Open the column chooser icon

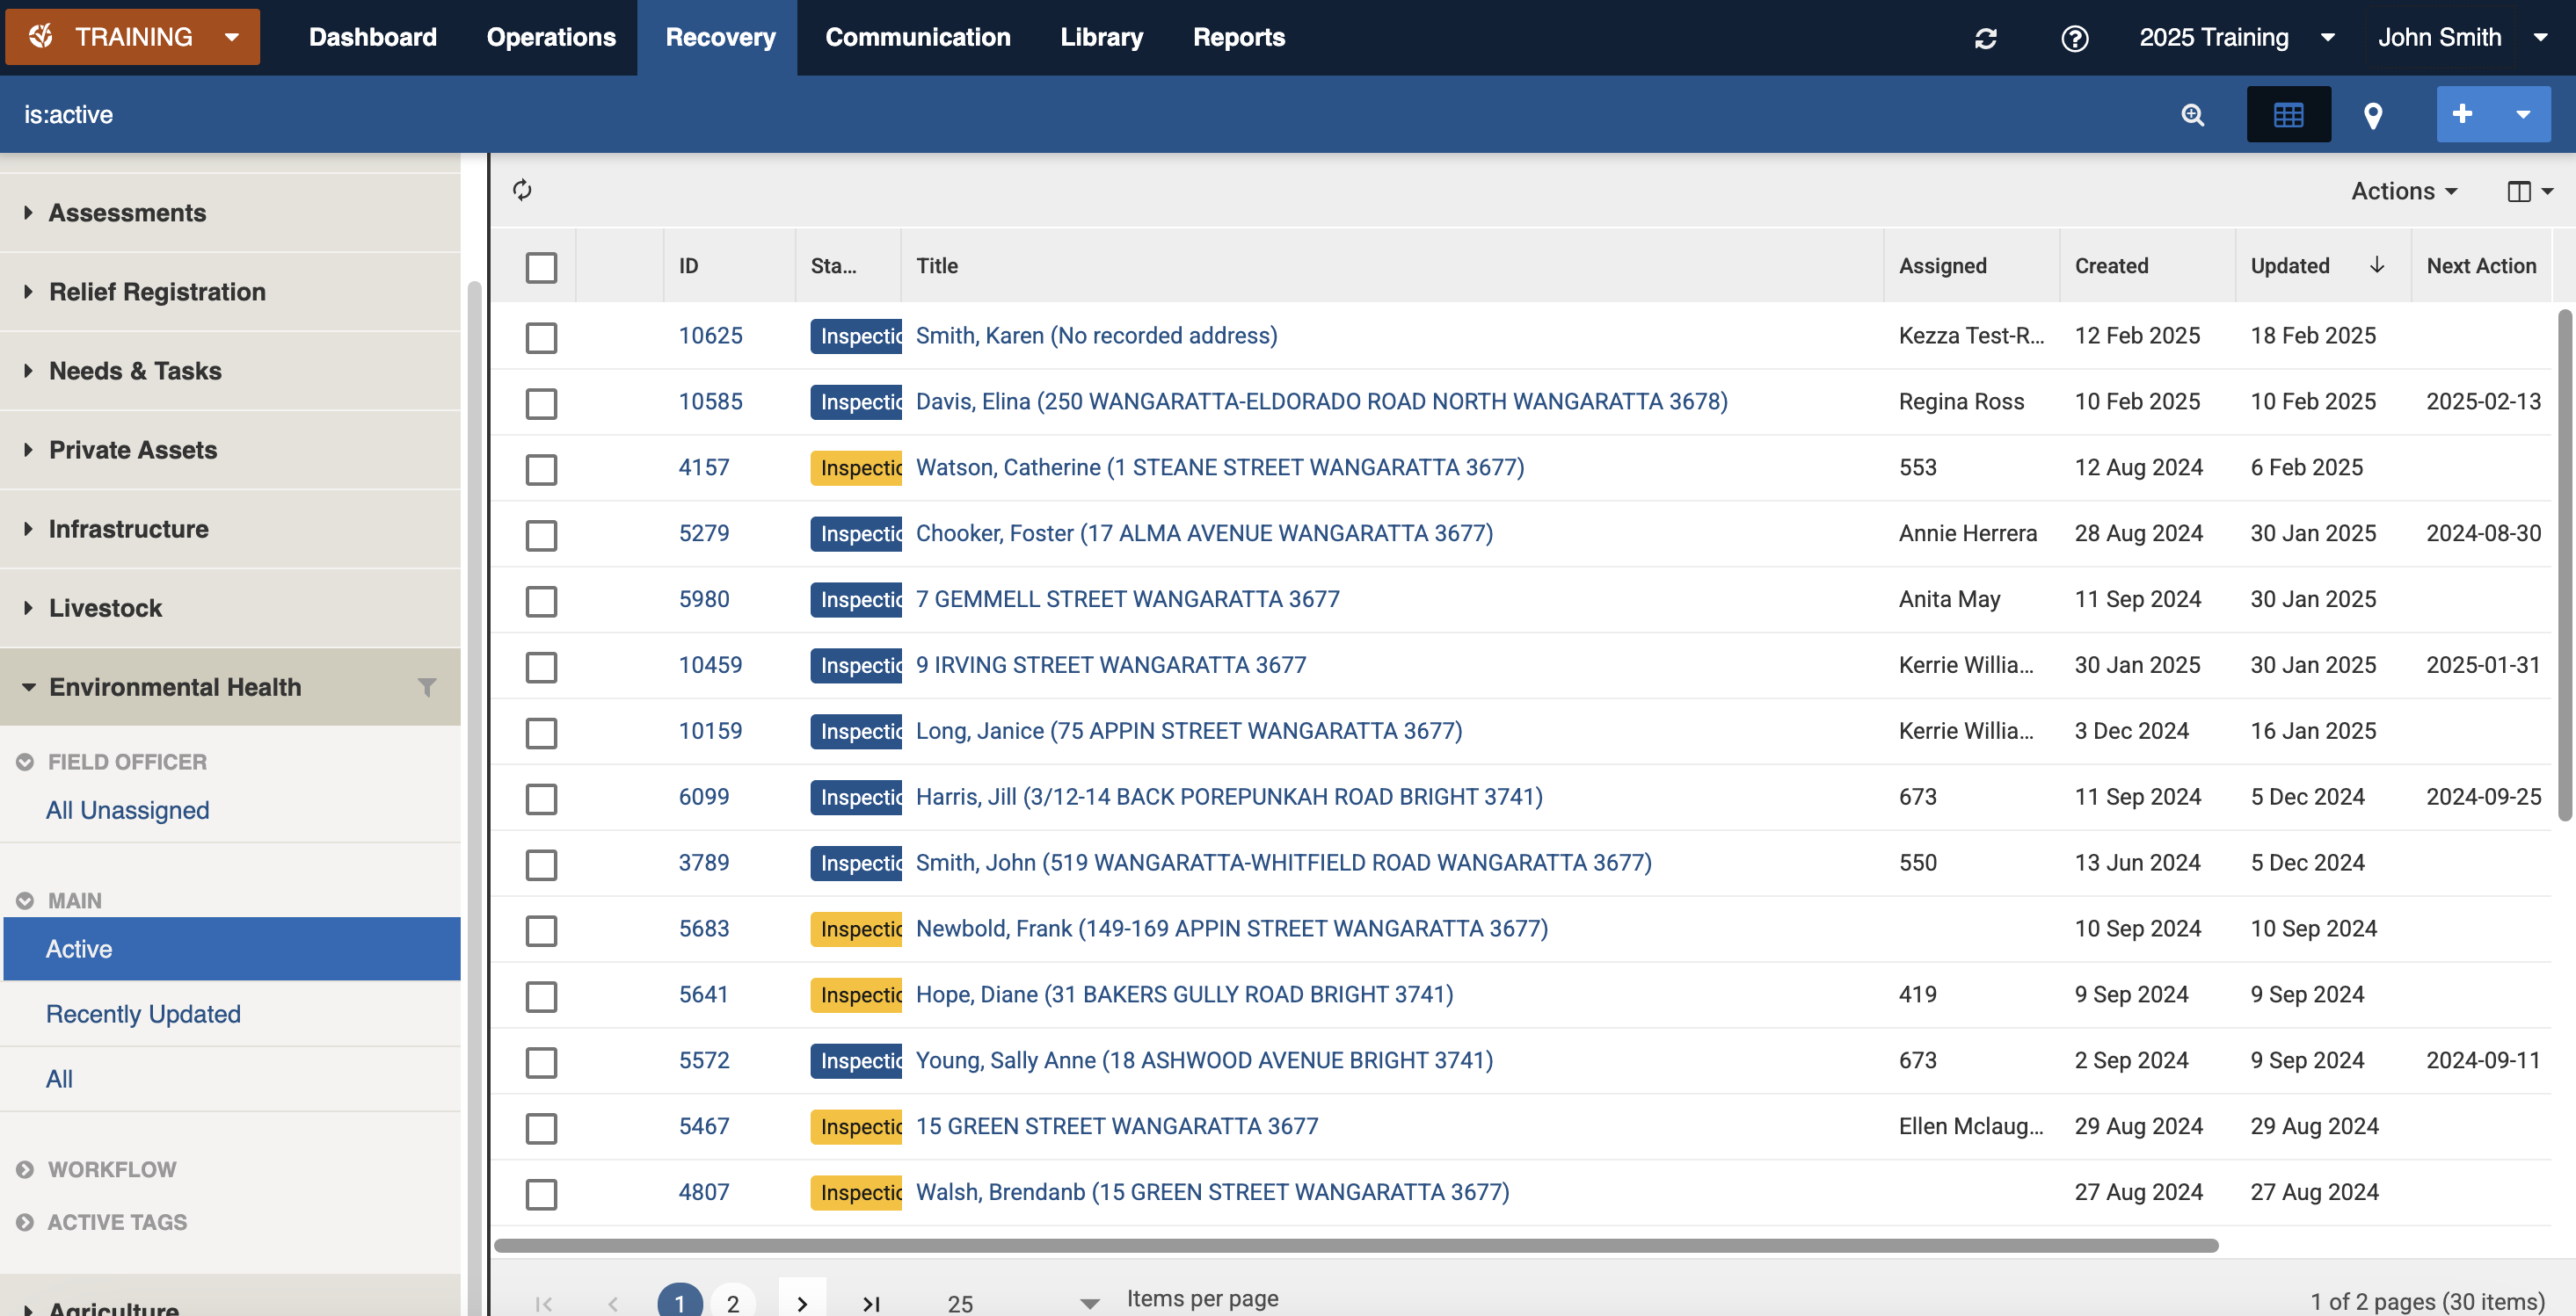pos(2528,191)
